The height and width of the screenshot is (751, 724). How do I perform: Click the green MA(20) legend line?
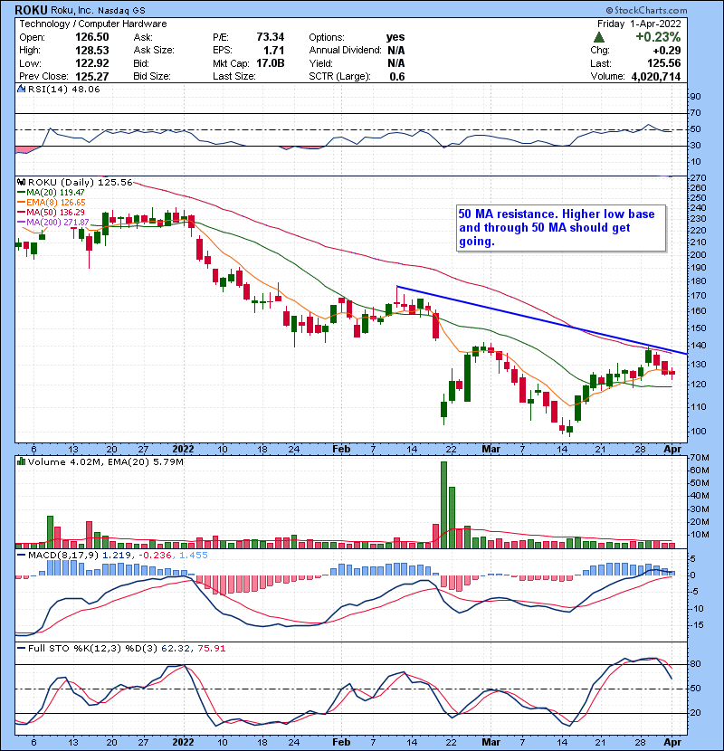pos(21,192)
